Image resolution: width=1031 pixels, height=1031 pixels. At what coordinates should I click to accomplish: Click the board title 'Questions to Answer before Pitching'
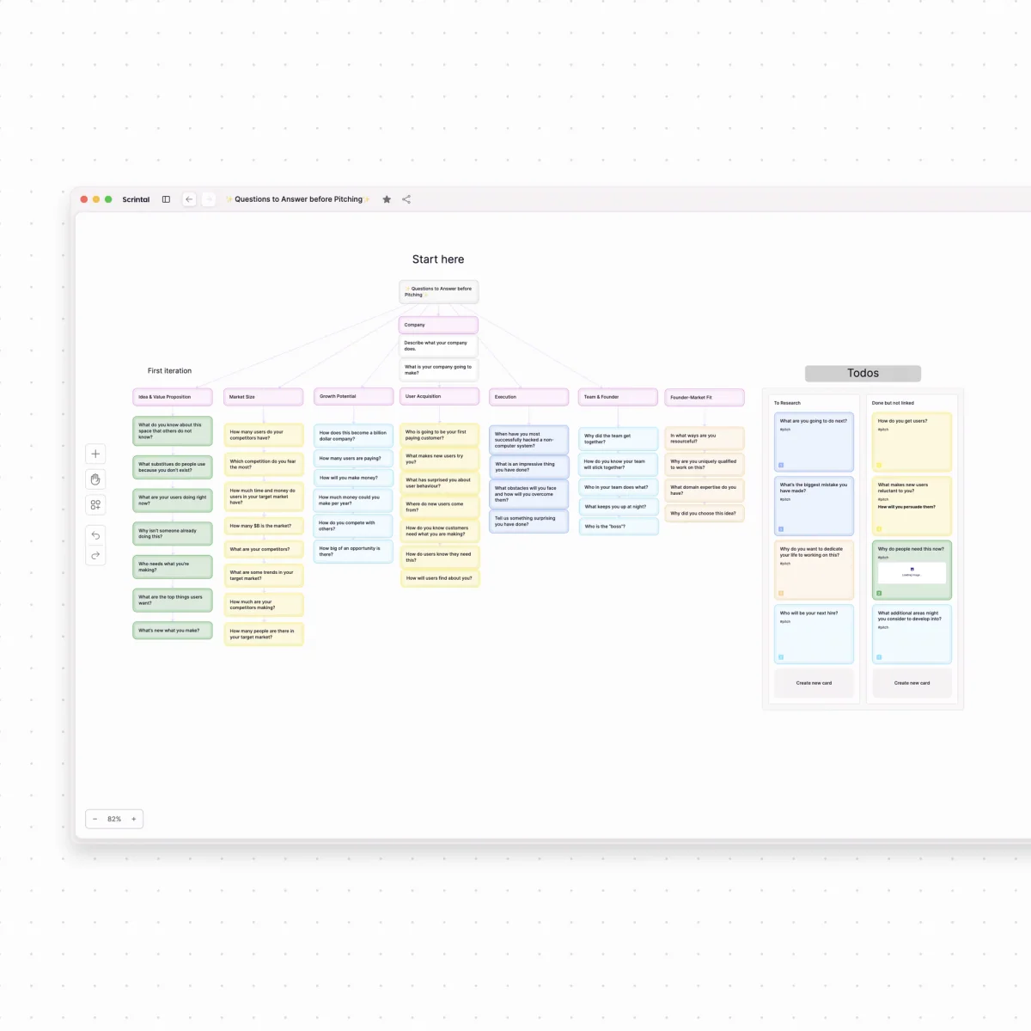tap(298, 199)
